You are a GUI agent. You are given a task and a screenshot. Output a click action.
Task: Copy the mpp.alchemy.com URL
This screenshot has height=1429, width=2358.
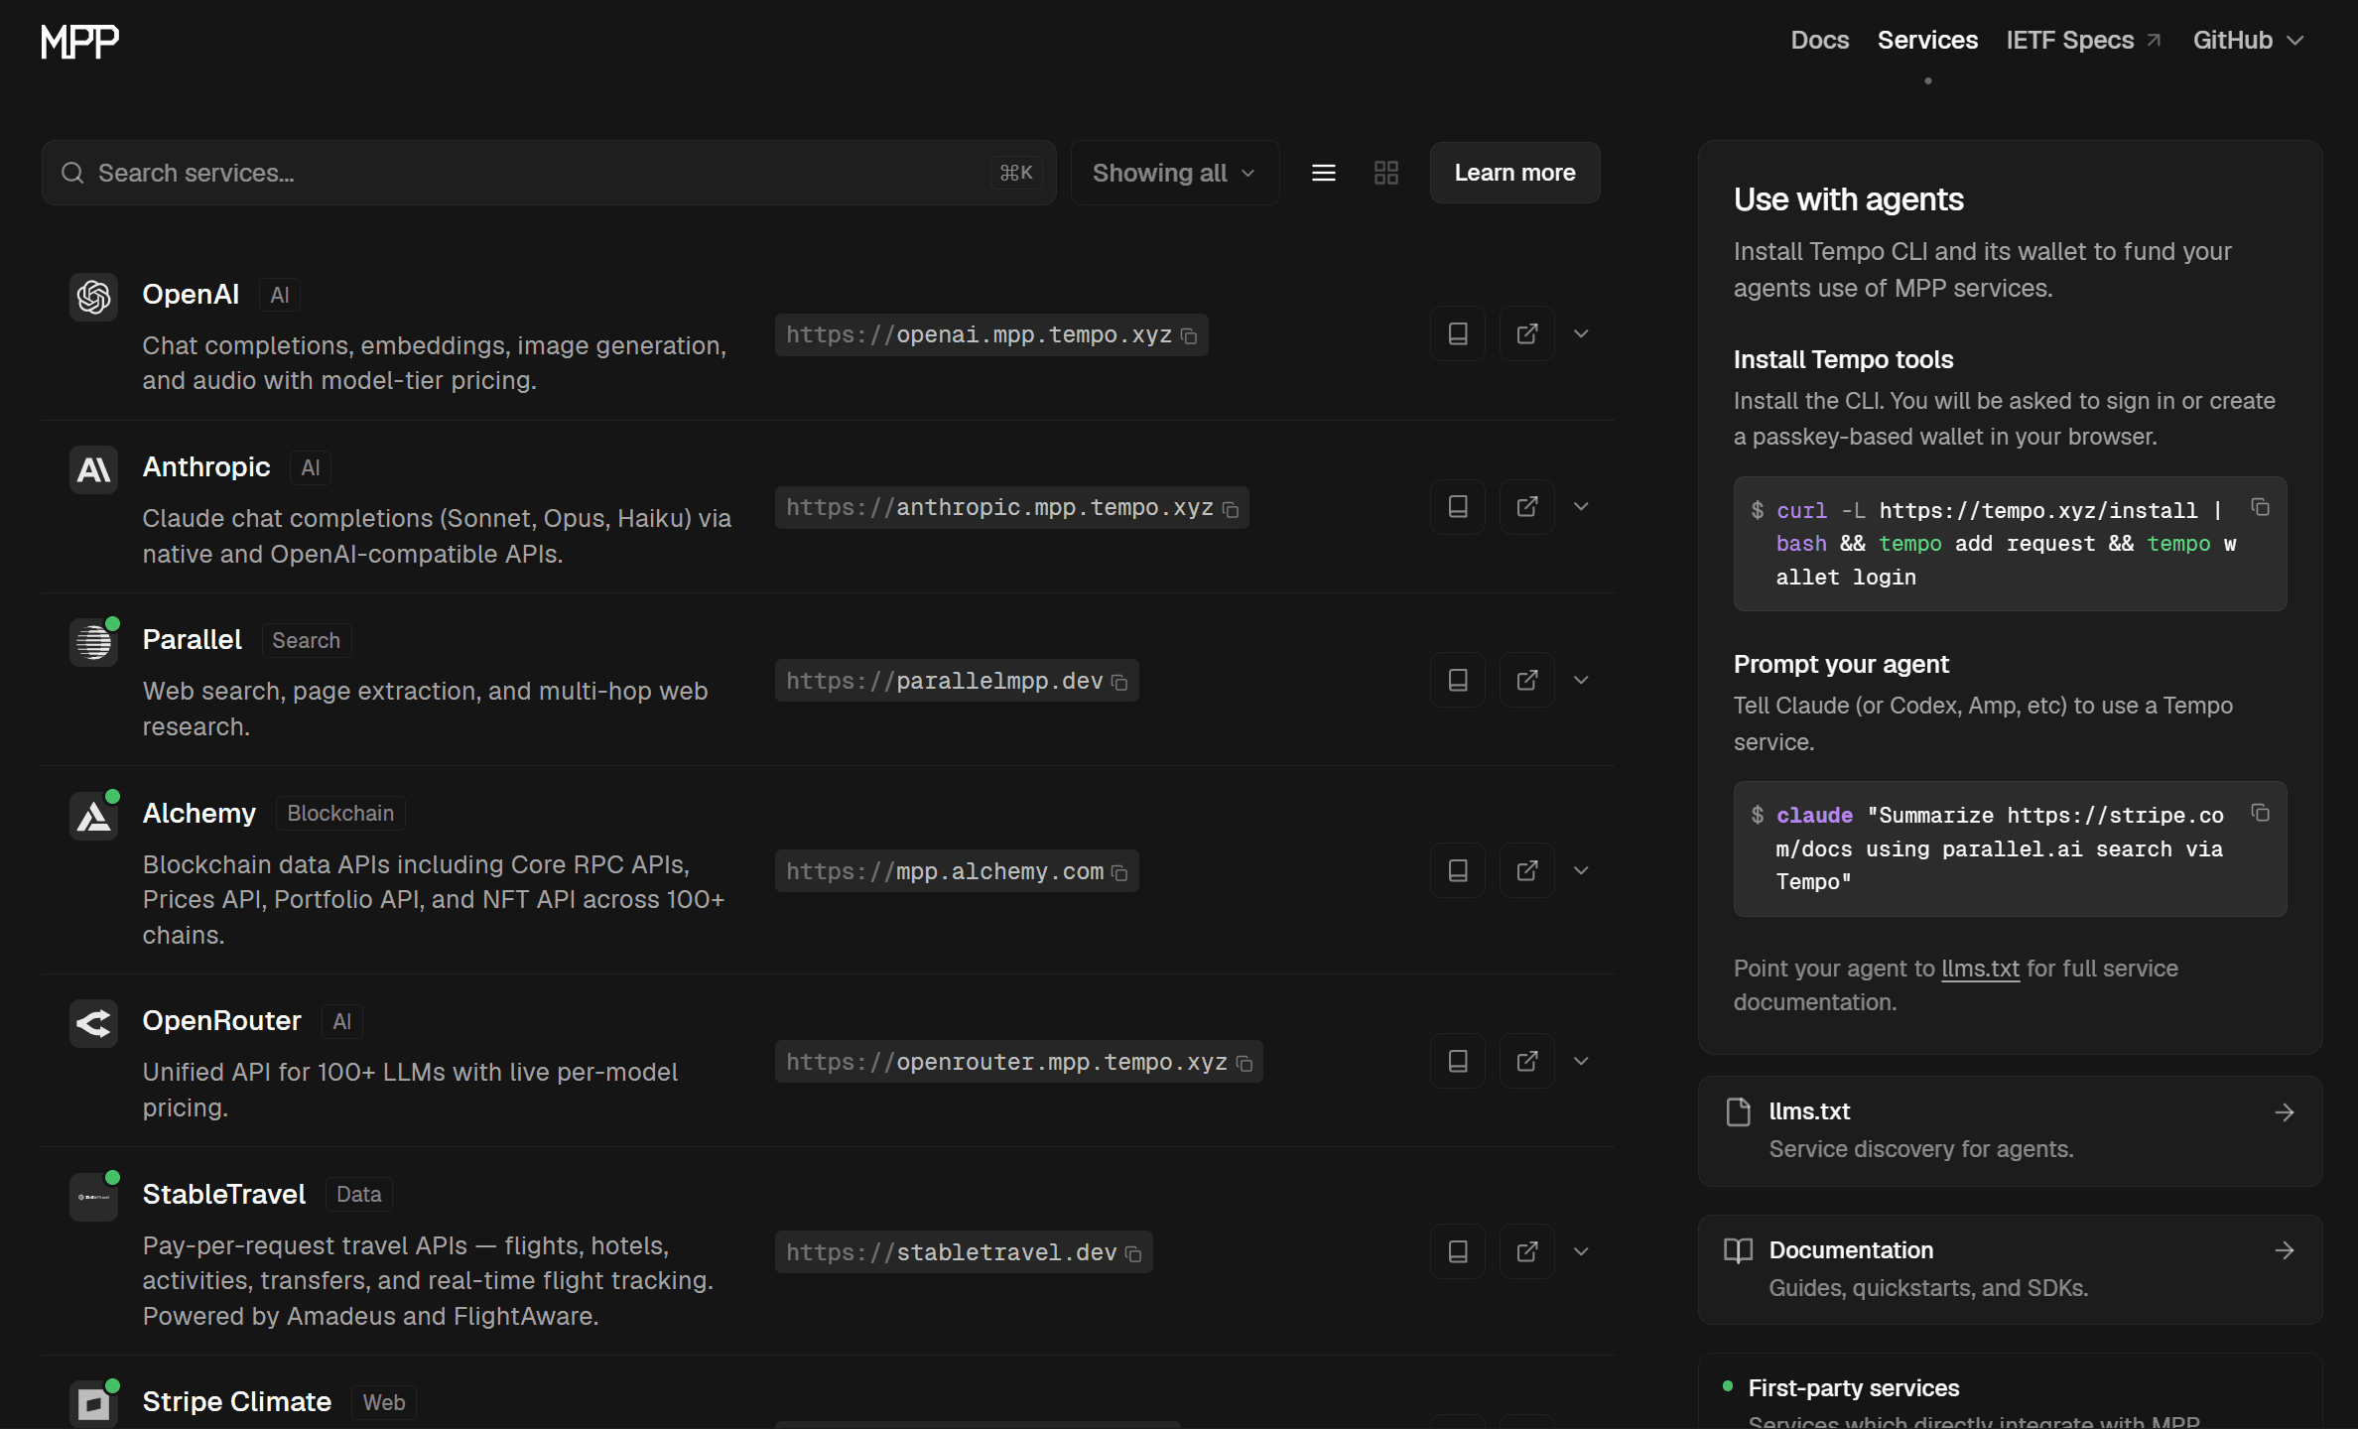click(x=1119, y=873)
